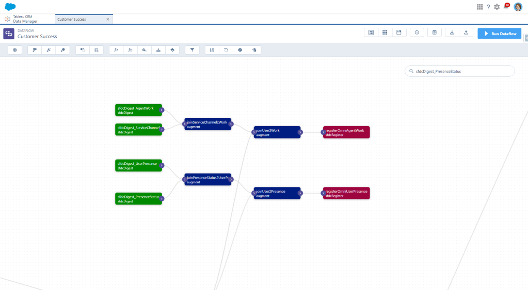This screenshot has height=290, width=528.
Task: Download the dataflow JSON file
Action: point(452,32)
